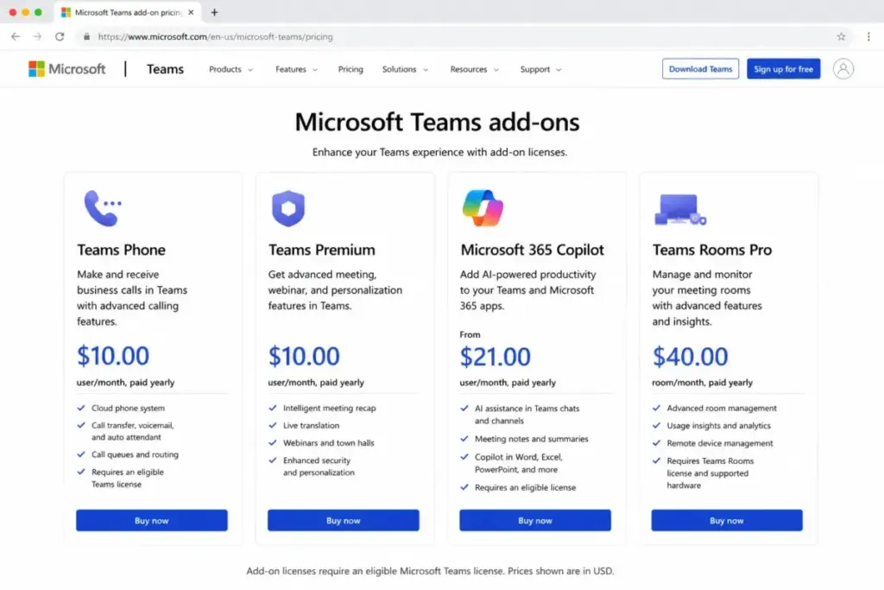This screenshot has height=590, width=884.
Task: Bookmark this page with the star icon
Action: click(841, 36)
